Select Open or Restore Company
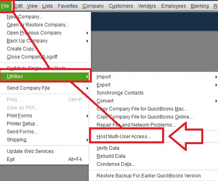This screenshot has width=218, height=181. pos(44,25)
